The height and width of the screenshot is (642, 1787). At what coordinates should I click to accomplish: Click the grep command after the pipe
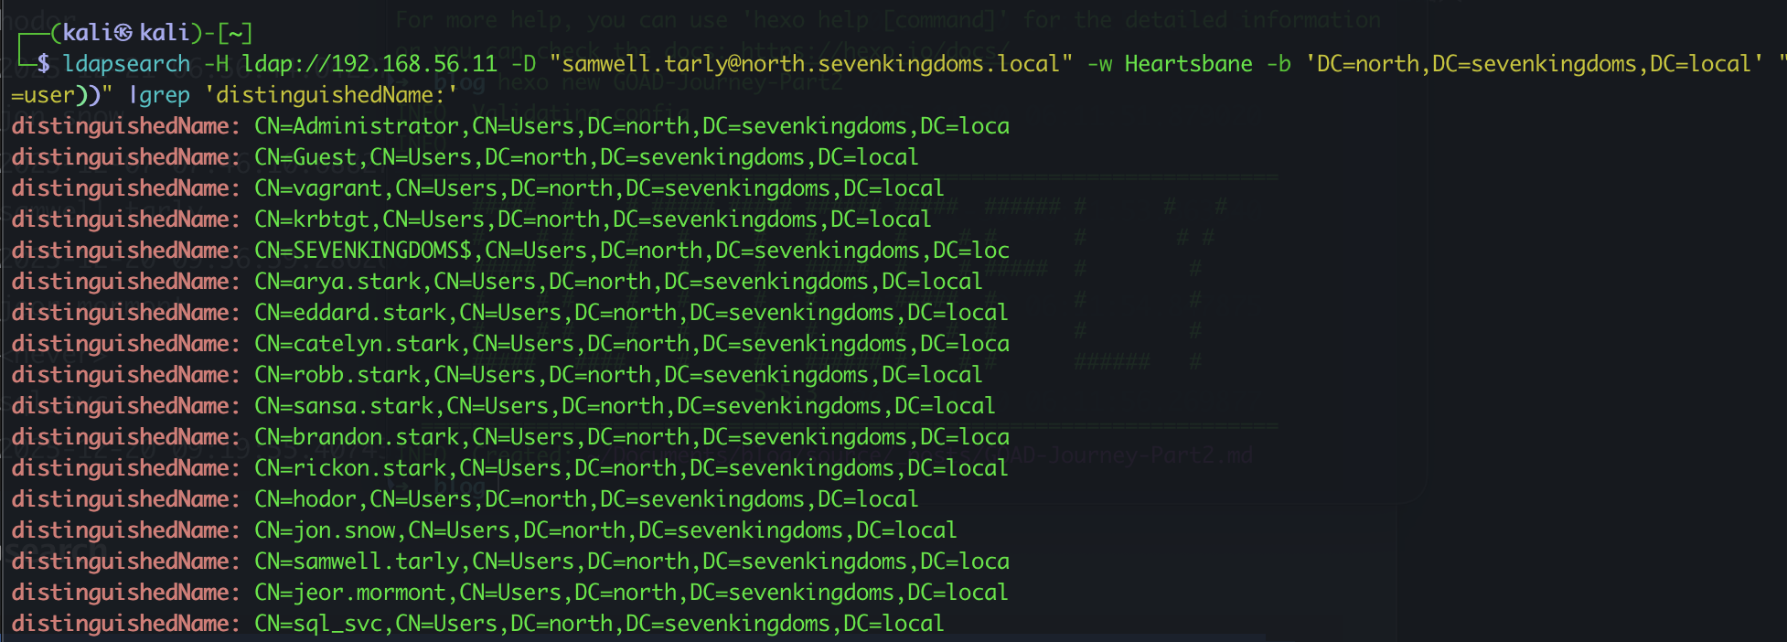point(165,95)
